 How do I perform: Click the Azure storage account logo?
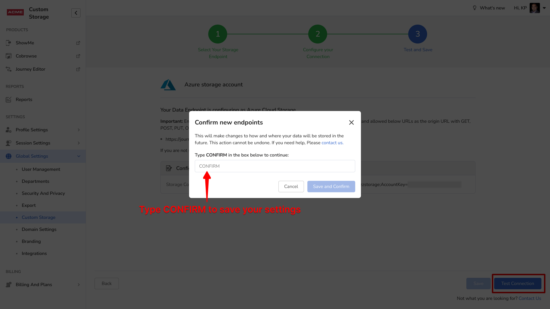[168, 85]
